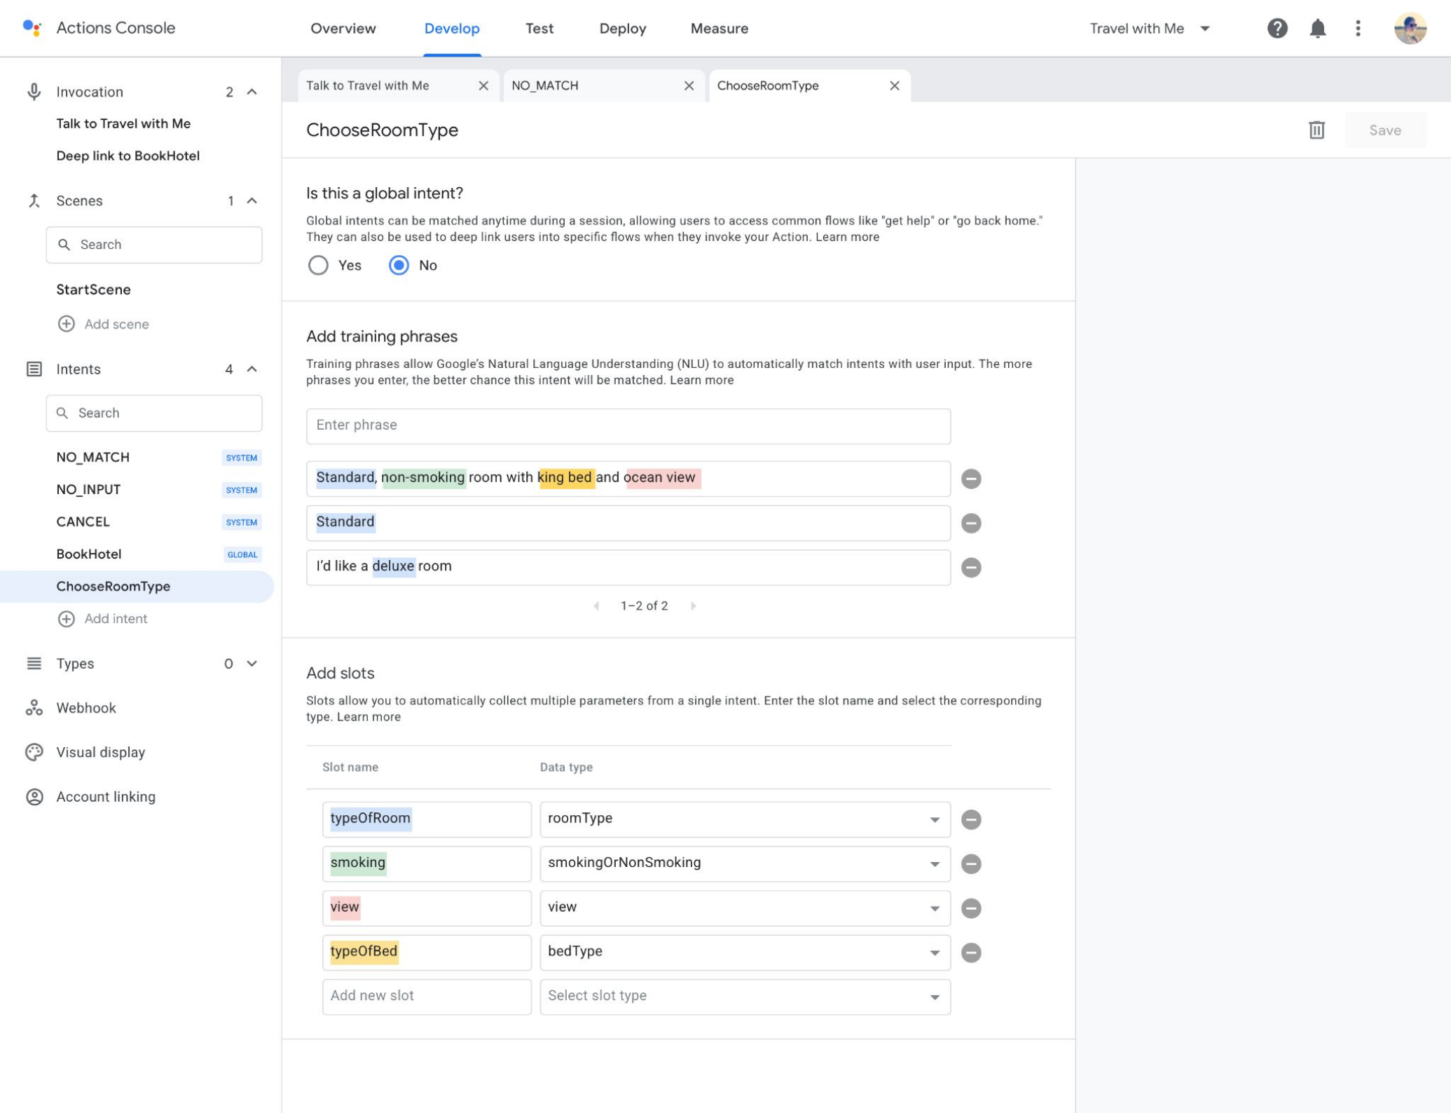
Task: Open the Travel with Me project dropdown
Action: click(x=1149, y=28)
